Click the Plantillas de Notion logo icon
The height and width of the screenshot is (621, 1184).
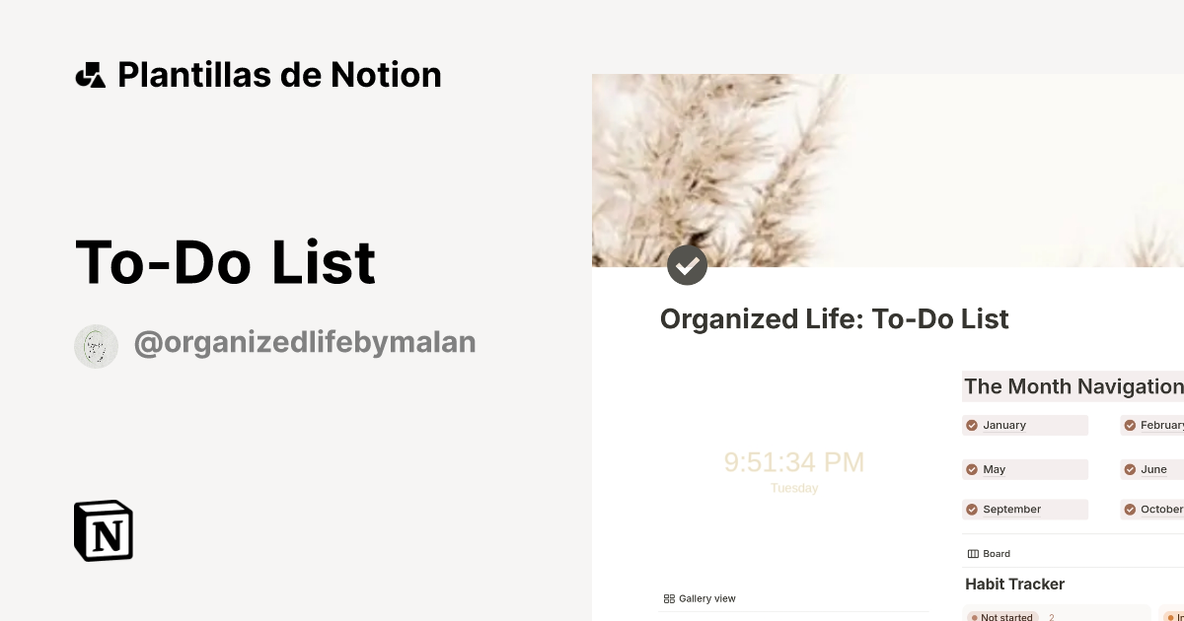tap(91, 73)
